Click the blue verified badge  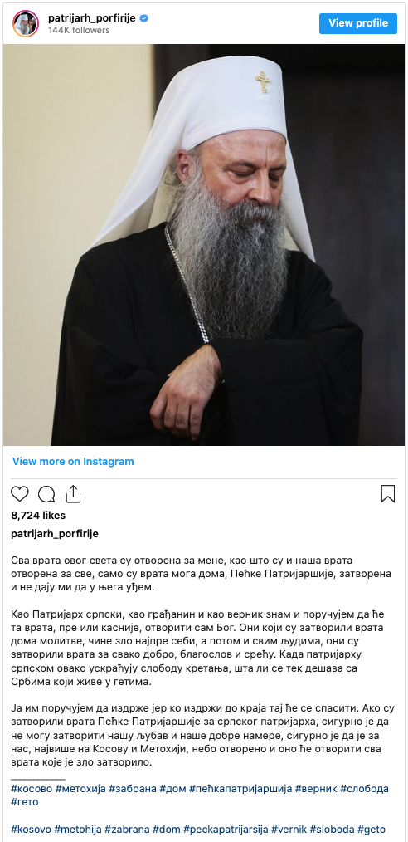tap(143, 18)
